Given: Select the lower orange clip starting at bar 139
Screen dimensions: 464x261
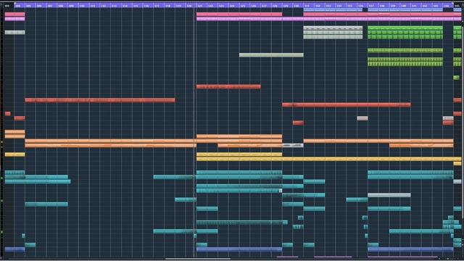Looking at the screenshot, I should point(421,145).
